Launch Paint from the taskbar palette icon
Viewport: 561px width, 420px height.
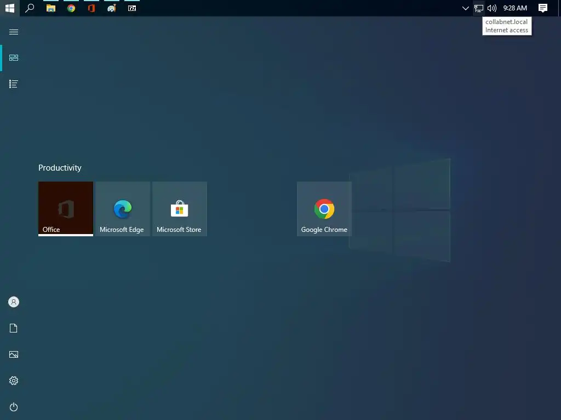coord(112,8)
